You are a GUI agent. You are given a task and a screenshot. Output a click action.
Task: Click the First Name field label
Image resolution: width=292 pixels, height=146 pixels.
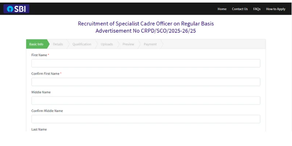pos(39,55)
